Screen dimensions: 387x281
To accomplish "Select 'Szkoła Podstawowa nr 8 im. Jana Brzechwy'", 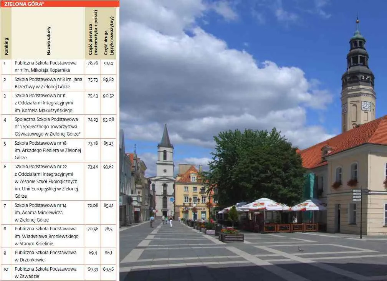I will click(48, 83).
